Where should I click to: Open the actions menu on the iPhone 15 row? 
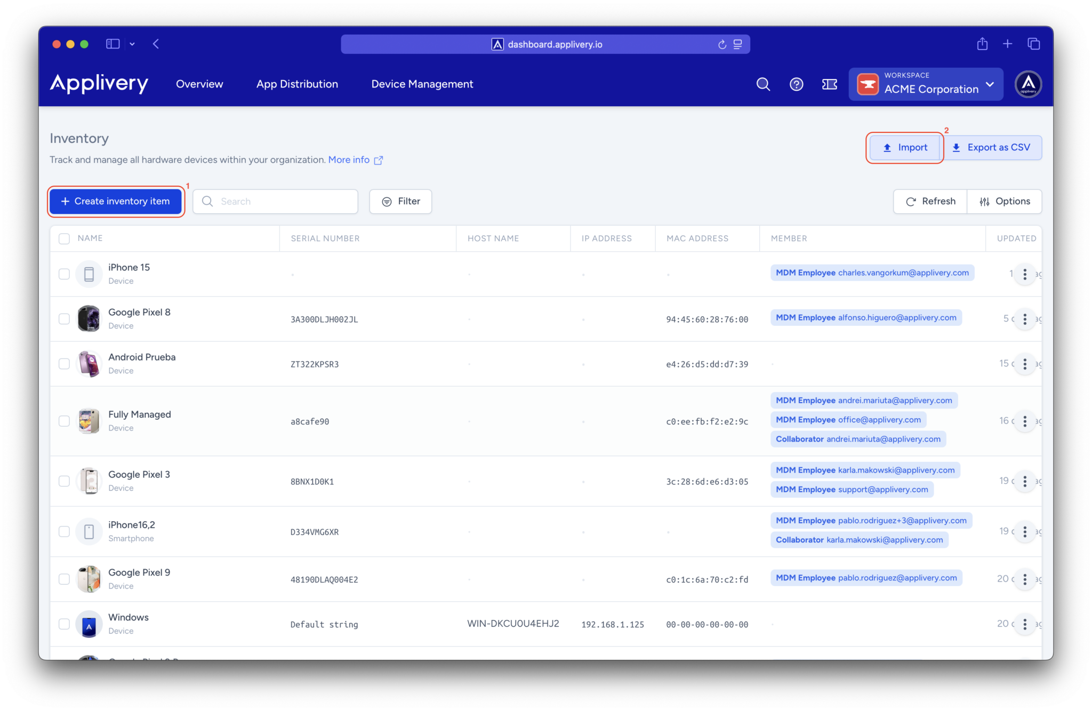pyautogui.click(x=1024, y=274)
